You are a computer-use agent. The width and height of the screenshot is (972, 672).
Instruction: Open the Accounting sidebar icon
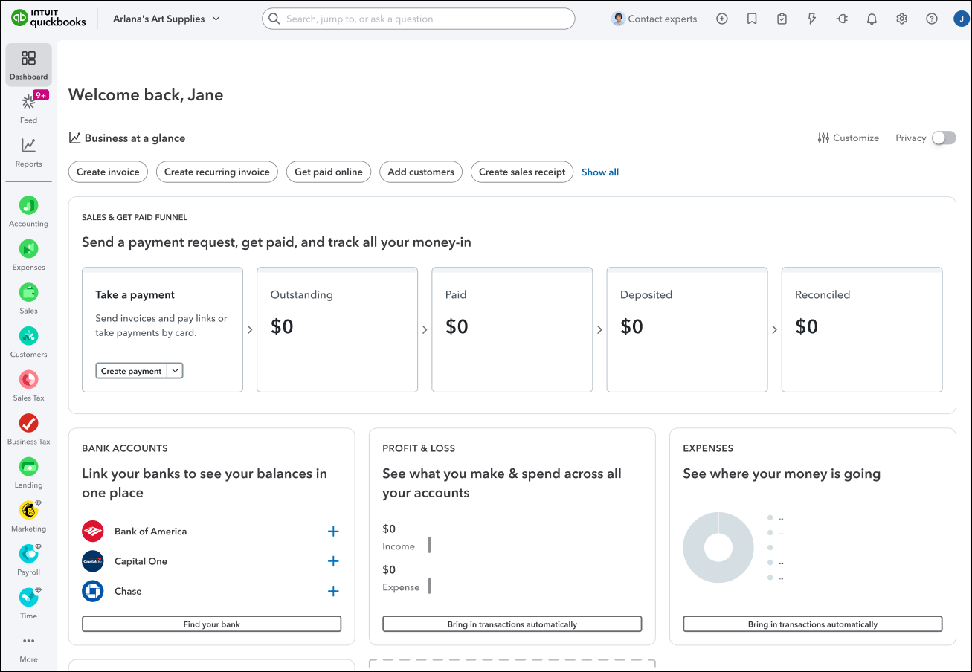(x=28, y=212)
